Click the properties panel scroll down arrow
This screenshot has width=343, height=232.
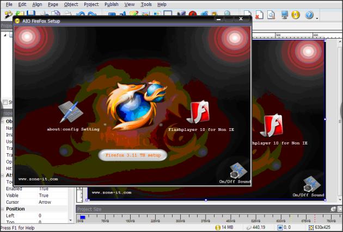click(x=70, y=221)
